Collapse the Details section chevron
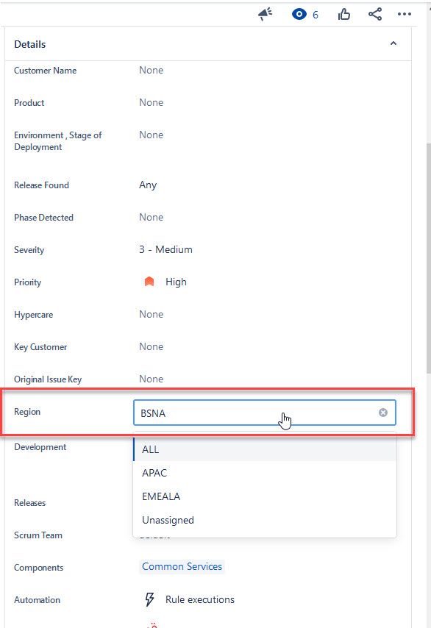The image size is (431, 628). (393, 43)
